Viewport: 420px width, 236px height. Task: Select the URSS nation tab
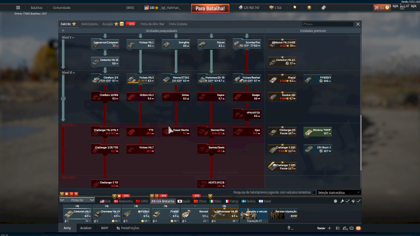click(x=142, y=201)
